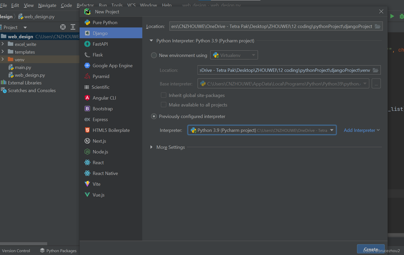Open base interpreter browse ellipsis button
The height and width of the screenshot is (255, 404).
(x=376, y=84)
